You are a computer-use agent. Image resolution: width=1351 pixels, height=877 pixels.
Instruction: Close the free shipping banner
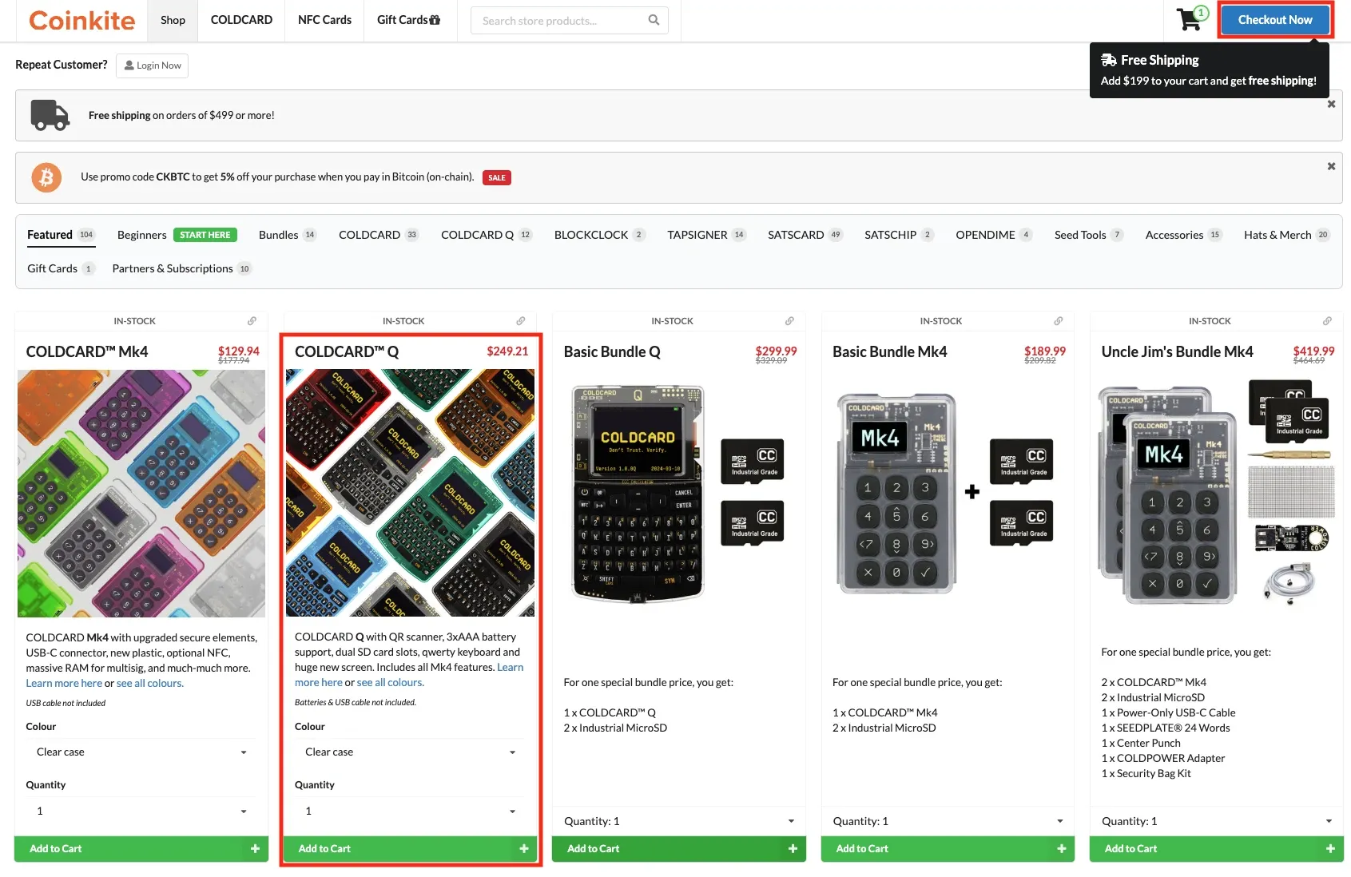coord(1331,104)
